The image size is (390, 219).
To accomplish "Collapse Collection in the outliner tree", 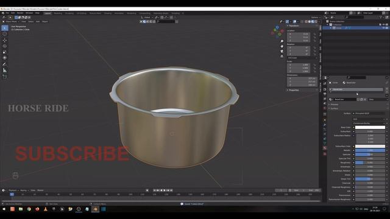I will [x=327, y=24].
